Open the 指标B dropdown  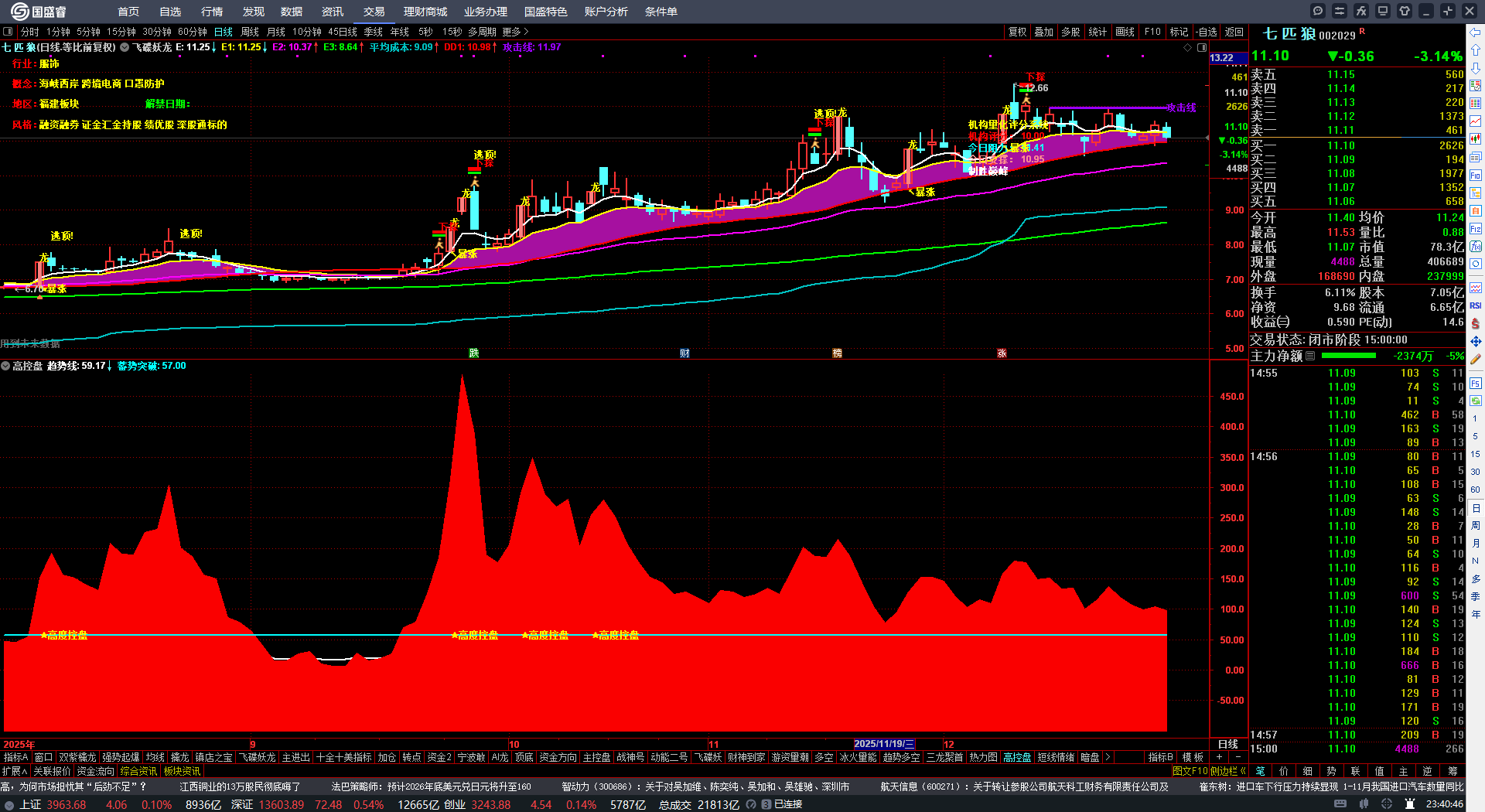[x=1160, y=757]
